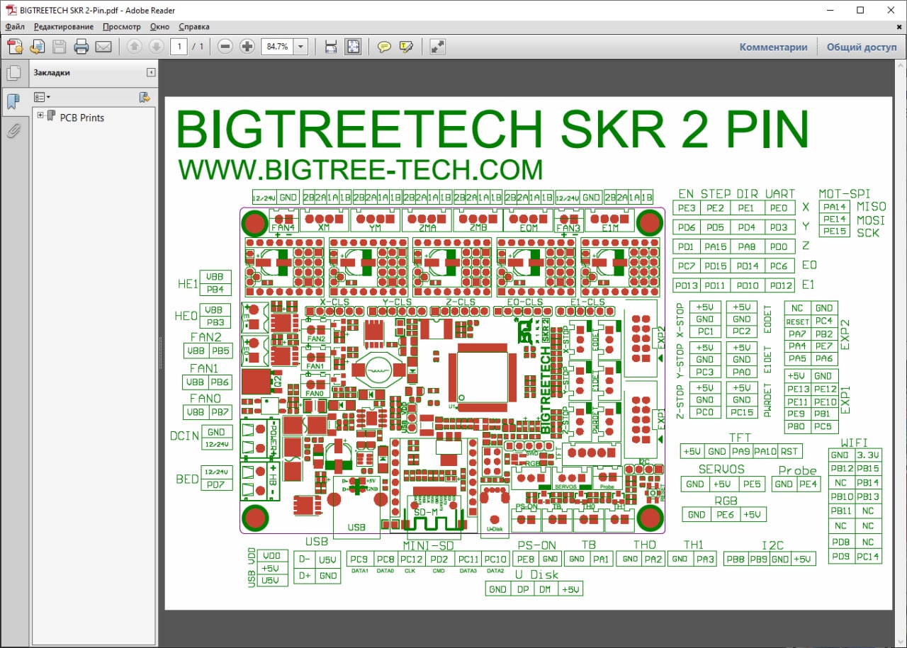Click the WIFI label in pin diagram
This screenshot has height=648, width=907.
click(855, 443)
